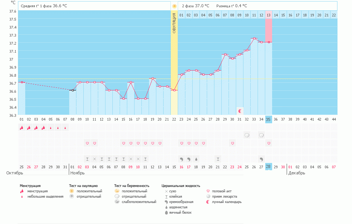Click creamy cervical fluid icon on cycle day 34
Viewport: 352px width, 224px height.
point(261,159)
